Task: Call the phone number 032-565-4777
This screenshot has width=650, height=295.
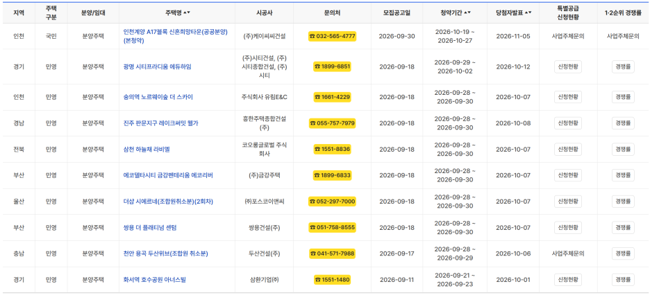Action: pos(332,36)
